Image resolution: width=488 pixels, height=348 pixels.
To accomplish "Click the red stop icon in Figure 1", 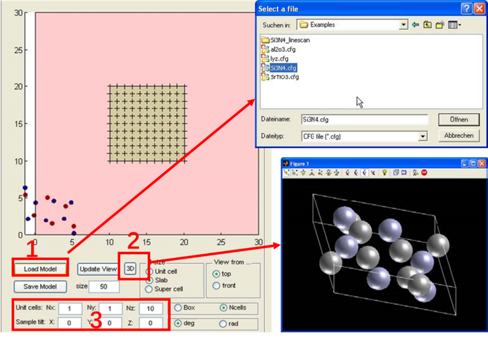I will point(424,172).
